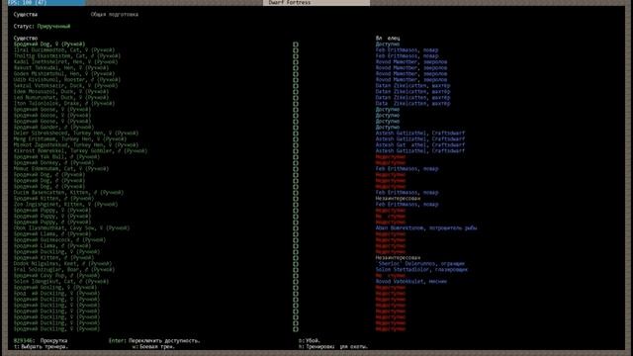Click 'Enter: Переключить доступность' command
This screenshot has height=356, width=633.
154,341
